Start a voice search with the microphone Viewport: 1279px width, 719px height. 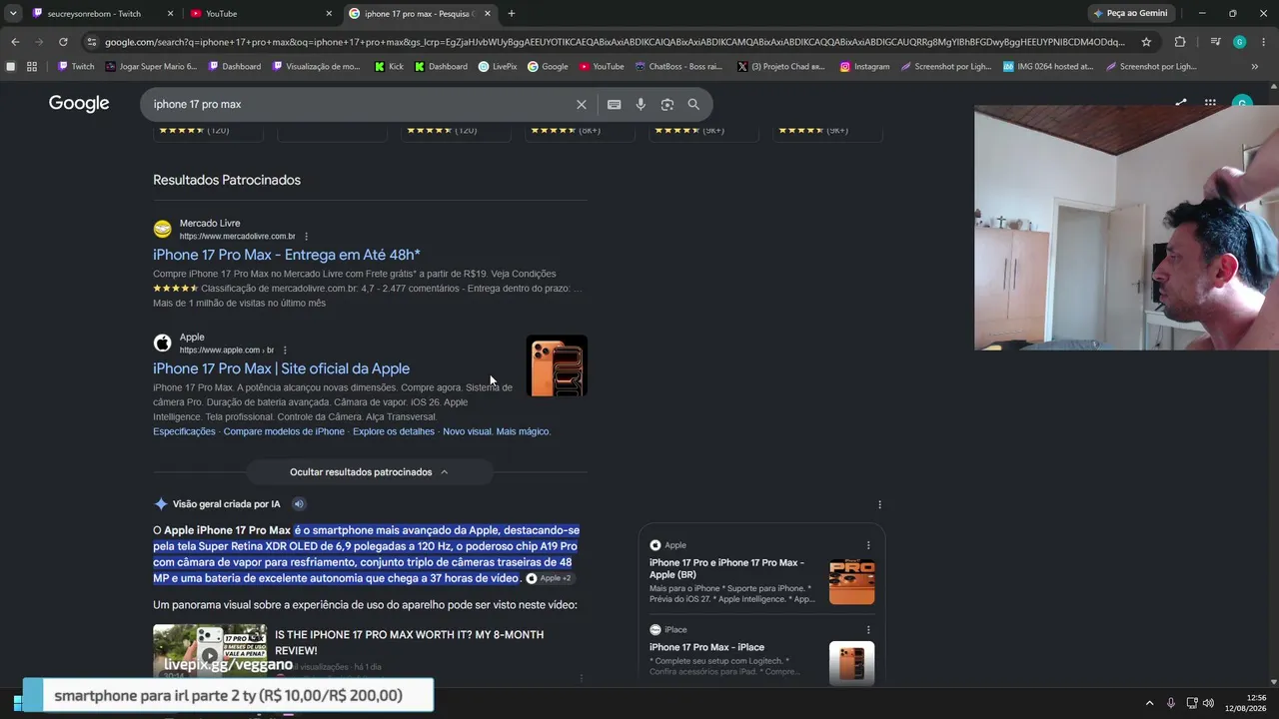640,104
